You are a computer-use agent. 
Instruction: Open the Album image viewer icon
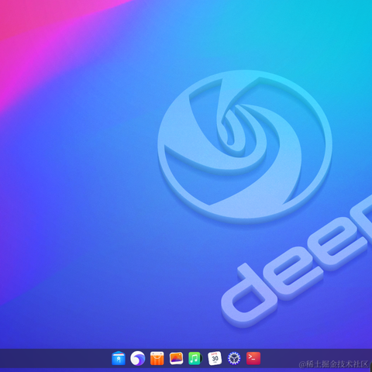[x=176, y=358]
